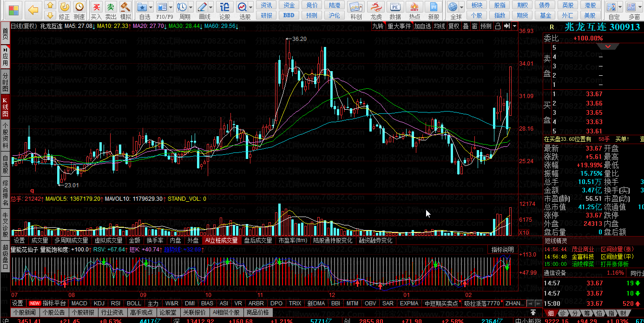Open the 新股 IPO icon
Image resolution: width=644 pixels, height=323 pixels.
click(x=434, y=11)
